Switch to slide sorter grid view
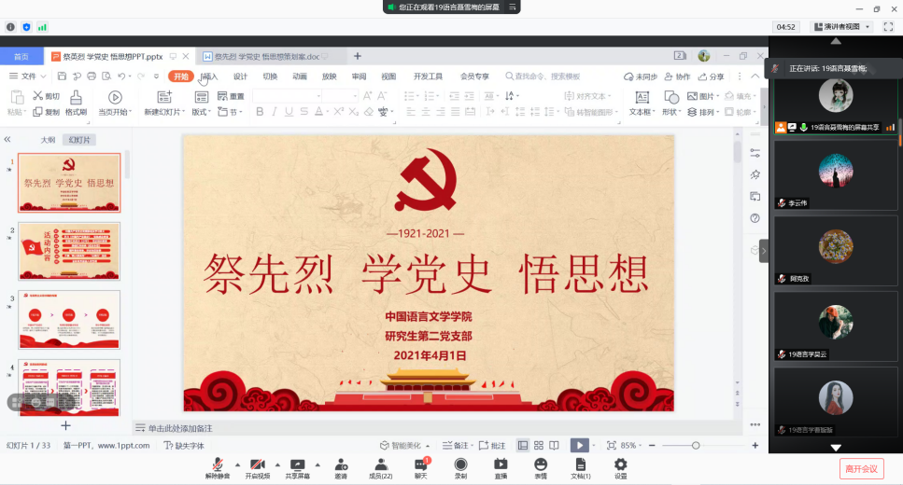Screen dimensions: 903x485 point(539,445)
